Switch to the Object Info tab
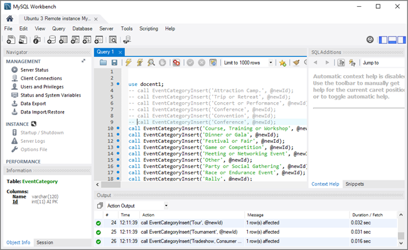408x250 pixels. (x=18, y=242)
